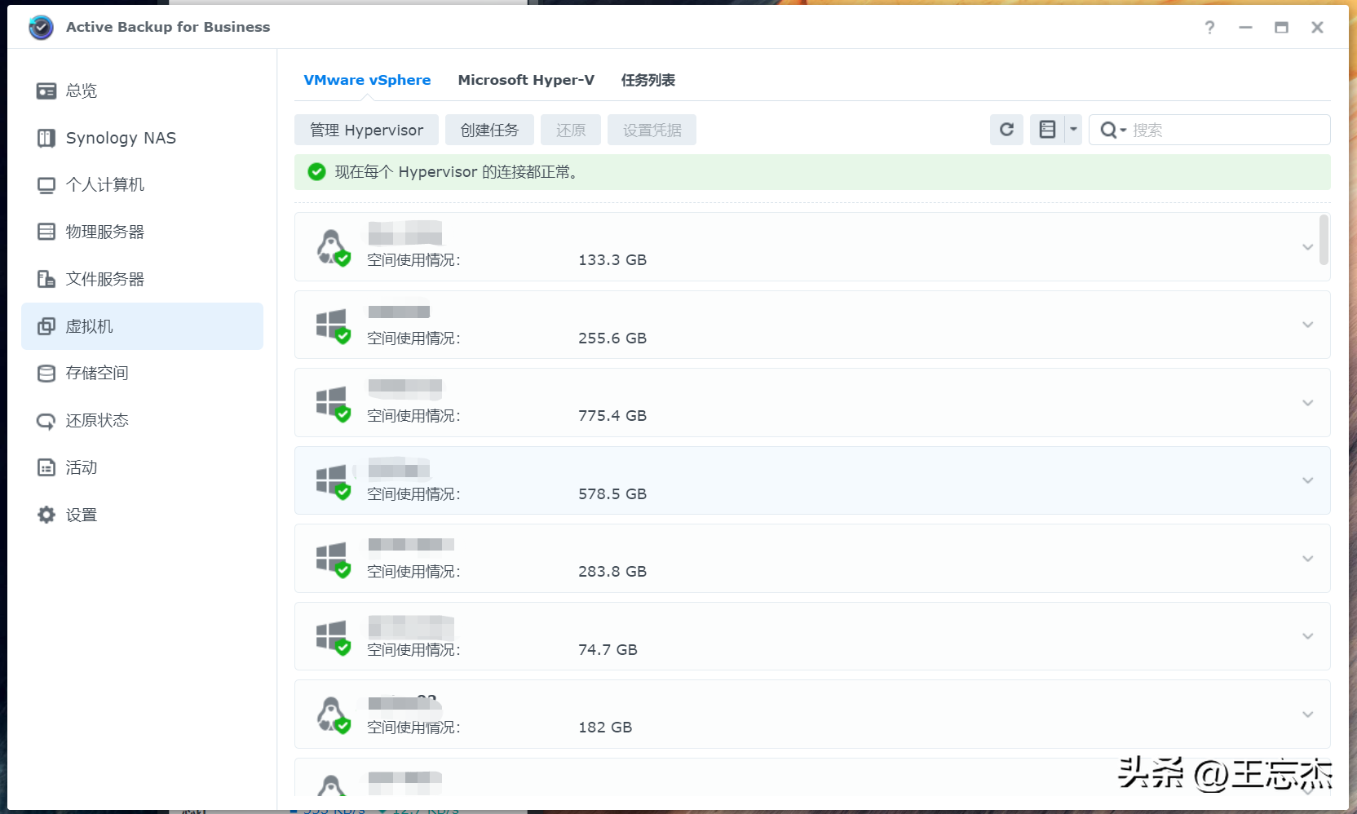Open the help question mark icon
Image resolution: width=1357 pixels, height=814 pixels.
[x=1209, y=27]
